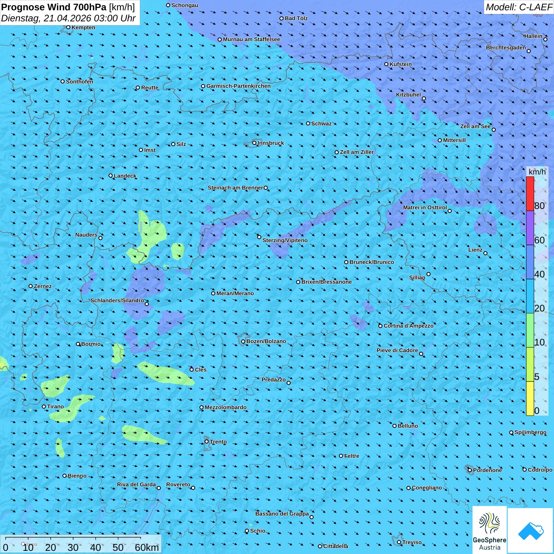This screenshot has width=554, height=554.
Task: Click the 'Steinach am Brenner' label
Action: tap(235, 188)
